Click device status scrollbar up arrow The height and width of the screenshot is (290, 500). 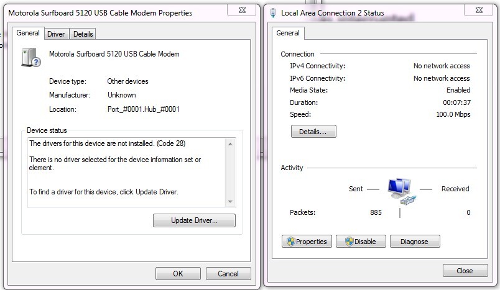[230, 144]
